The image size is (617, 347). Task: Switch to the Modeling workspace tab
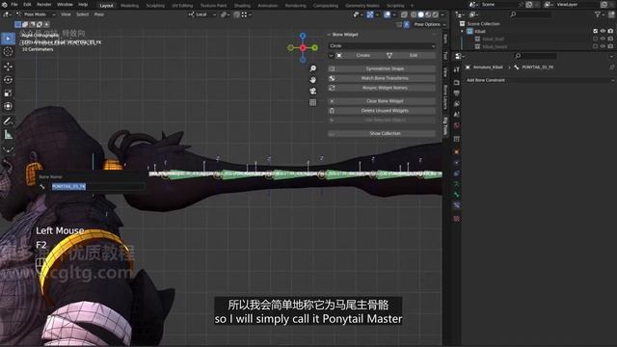pos(129,6)
